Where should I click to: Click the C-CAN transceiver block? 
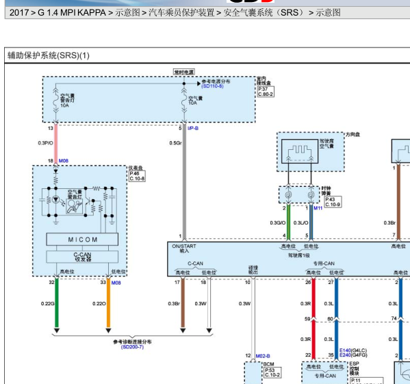click(x=82, y=257)
